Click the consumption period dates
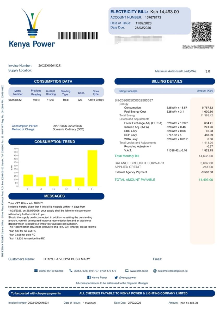Screen dimensions: 220x313 coord(67,126)
